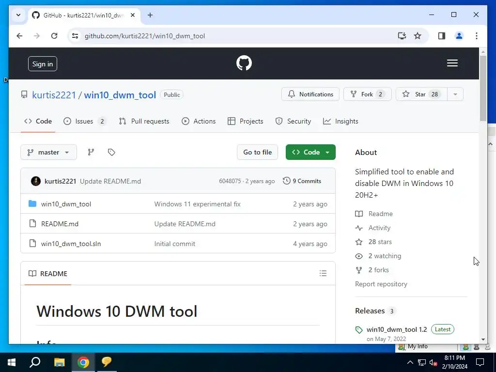Click the GitHub Octocat logo in header

coord(244,63)
